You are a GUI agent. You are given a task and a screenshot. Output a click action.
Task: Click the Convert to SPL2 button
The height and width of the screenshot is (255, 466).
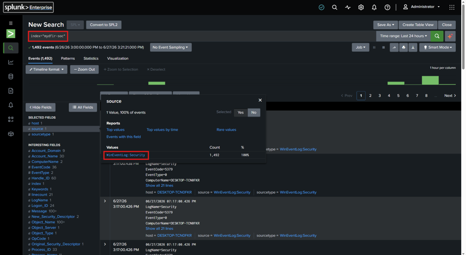[x=104, y=25]
